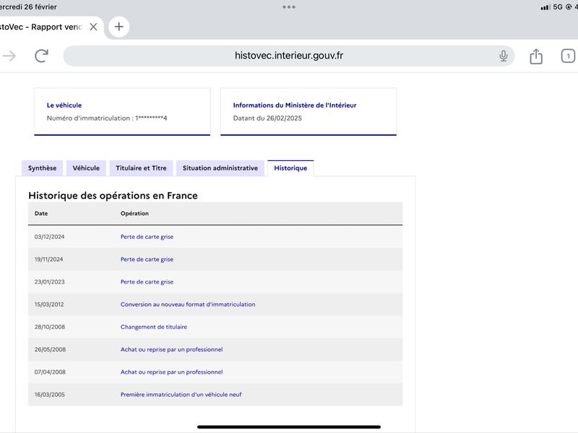
Task: Tap the forward navigation arrow
Action: click(x=9, y=56)
